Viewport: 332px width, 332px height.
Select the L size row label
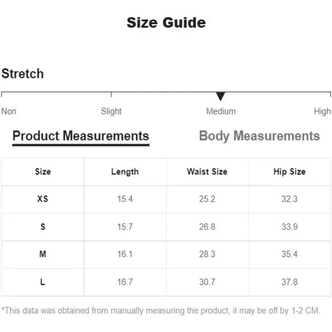coord(43,282)
